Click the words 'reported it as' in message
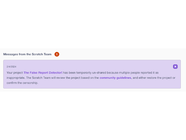 tap(150, 73)
